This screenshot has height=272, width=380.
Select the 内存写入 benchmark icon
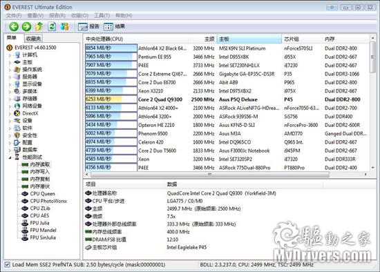[25, 172]
